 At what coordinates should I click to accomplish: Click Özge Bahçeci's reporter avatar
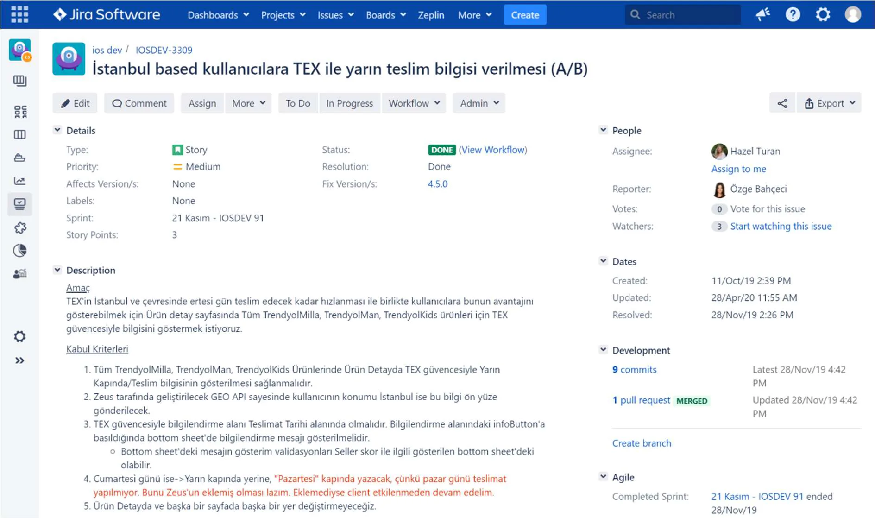[719, 189]
